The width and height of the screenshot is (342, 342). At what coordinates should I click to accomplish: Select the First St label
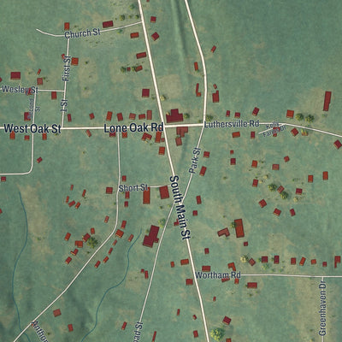click(x=67, y=68)
